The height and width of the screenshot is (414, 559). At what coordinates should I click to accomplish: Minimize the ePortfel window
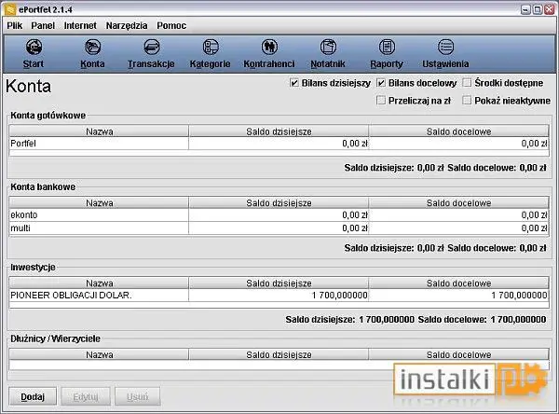coord(525,9)
